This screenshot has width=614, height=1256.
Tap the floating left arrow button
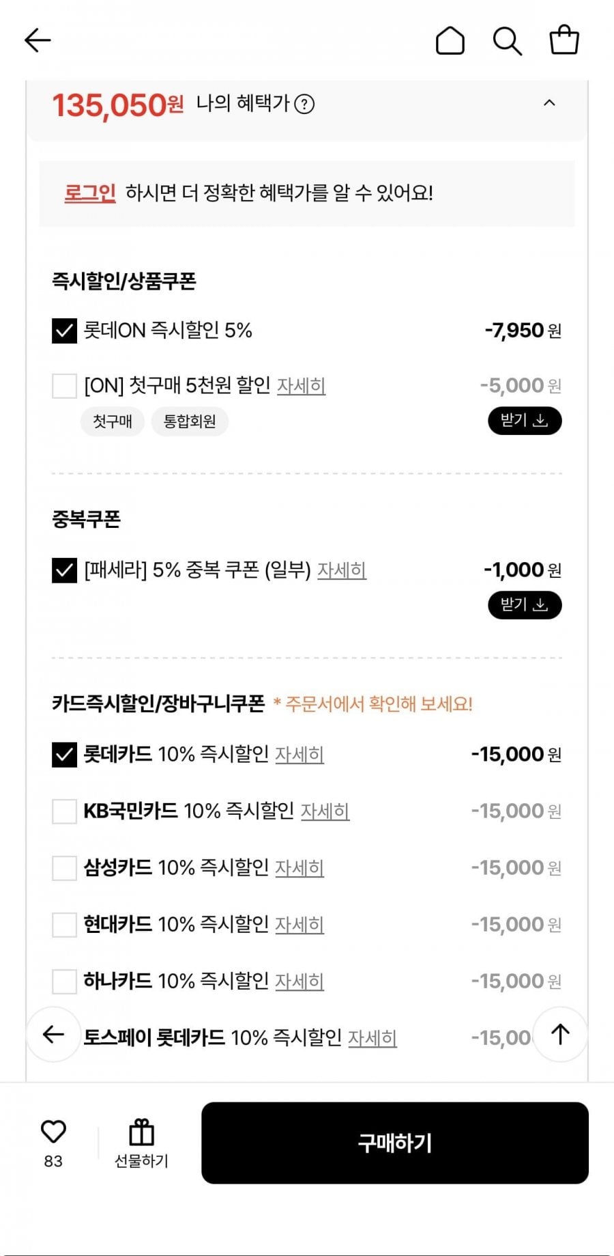53,1034
